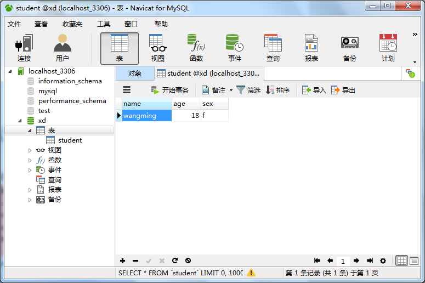
Task: Click the 导入 import button
Action: click(314, 90)
